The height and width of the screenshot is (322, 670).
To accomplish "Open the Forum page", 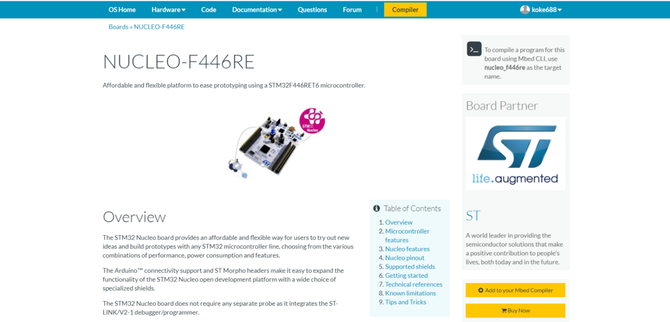I will [352, 9].
